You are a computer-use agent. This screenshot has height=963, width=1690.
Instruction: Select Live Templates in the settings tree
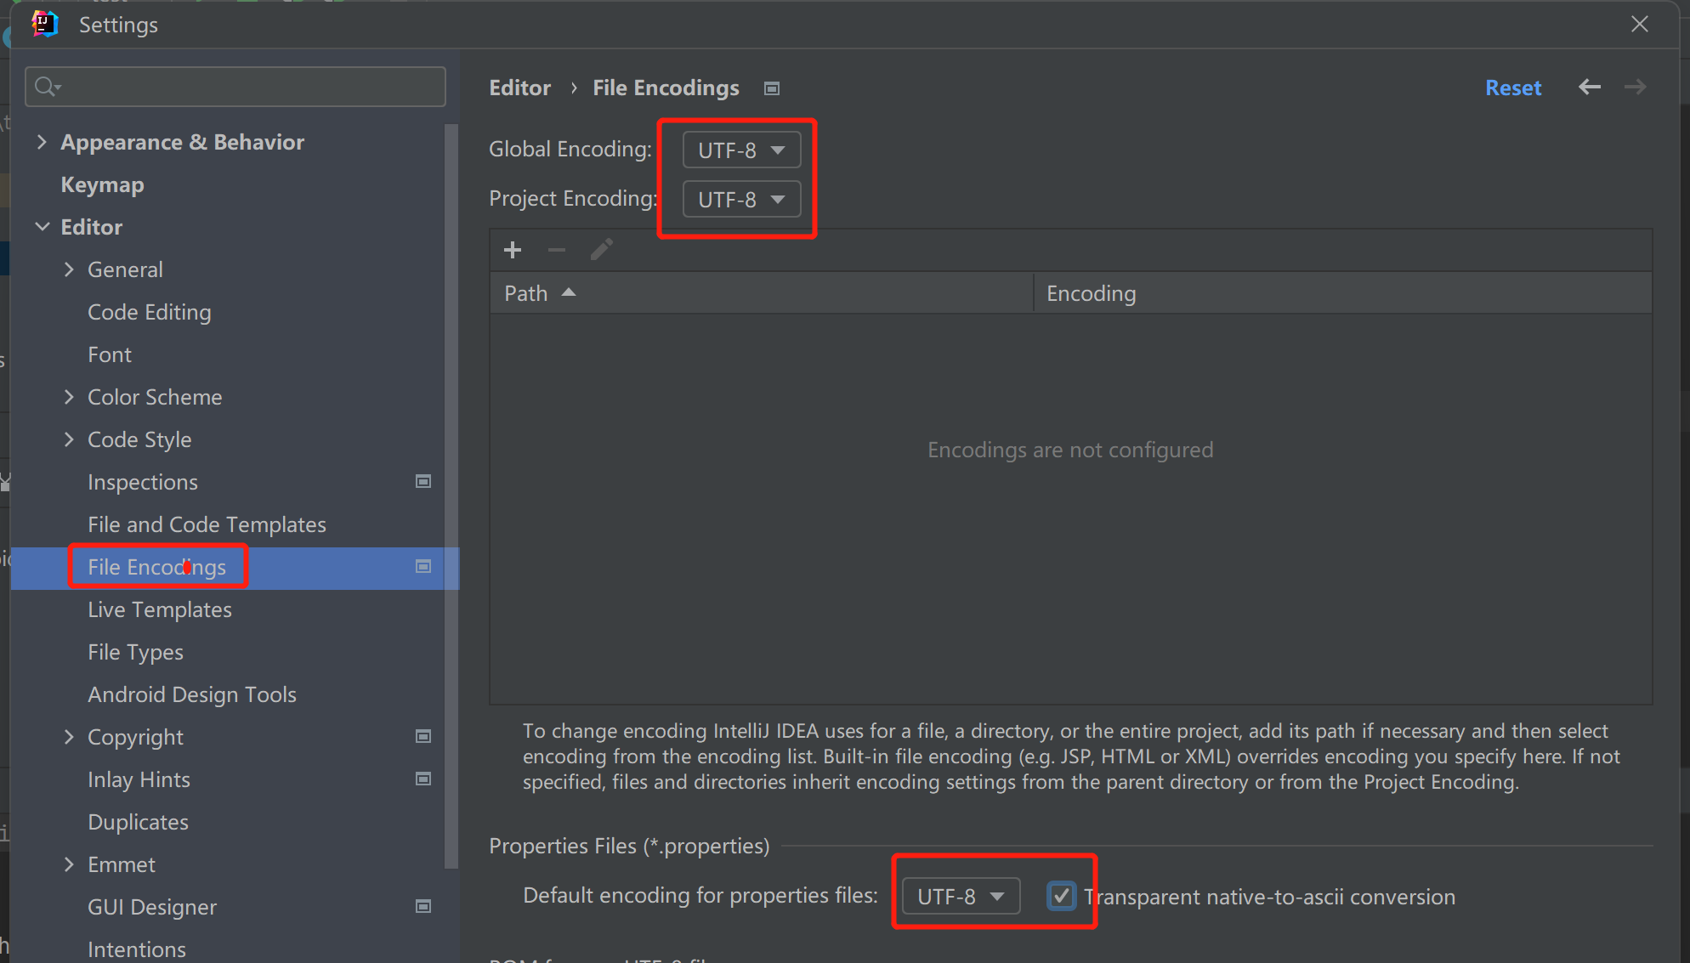[159, 609]
